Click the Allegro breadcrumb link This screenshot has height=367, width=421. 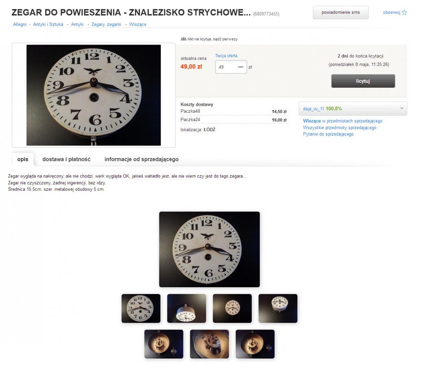point(20,24)
